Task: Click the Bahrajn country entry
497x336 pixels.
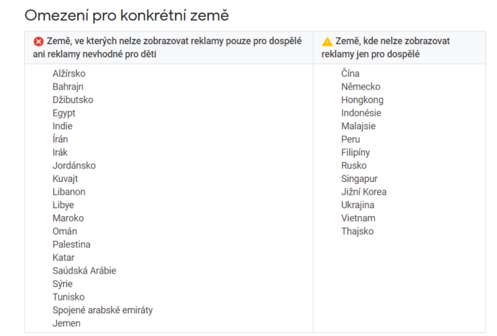Action: [68, 87]
